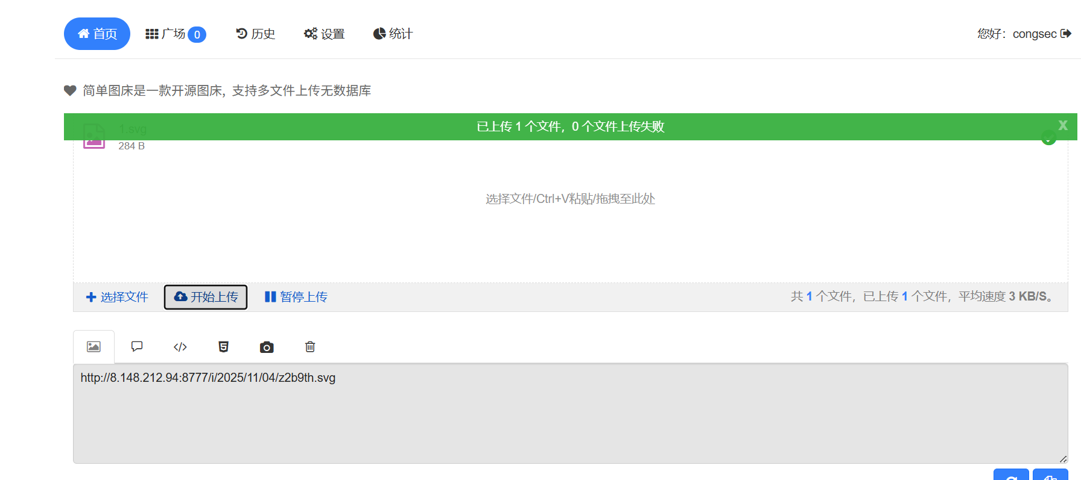Open the 设置 settings page
The height and width of the screenshot is (480, 1081).
[325, 34]
